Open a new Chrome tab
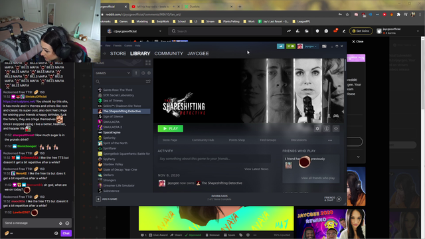425x239 pixels. tap(240, 7)
